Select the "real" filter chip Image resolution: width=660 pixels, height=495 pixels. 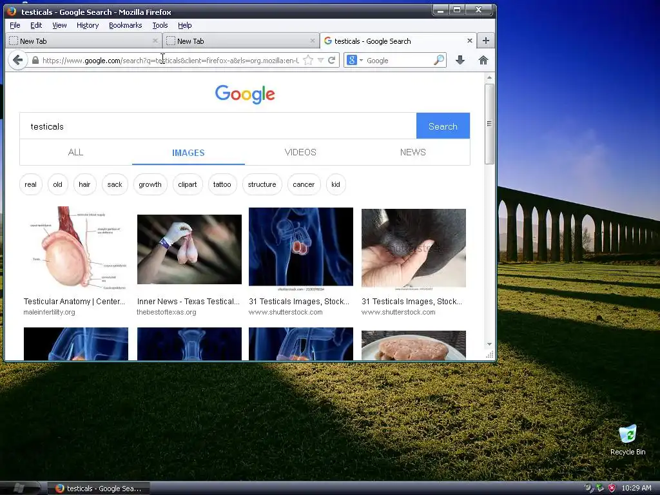(31, 184)
